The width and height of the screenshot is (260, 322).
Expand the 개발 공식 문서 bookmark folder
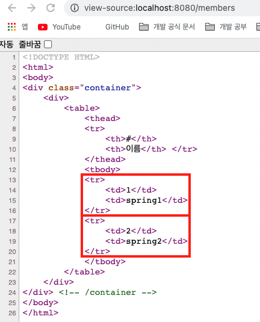tap(174, 26)
